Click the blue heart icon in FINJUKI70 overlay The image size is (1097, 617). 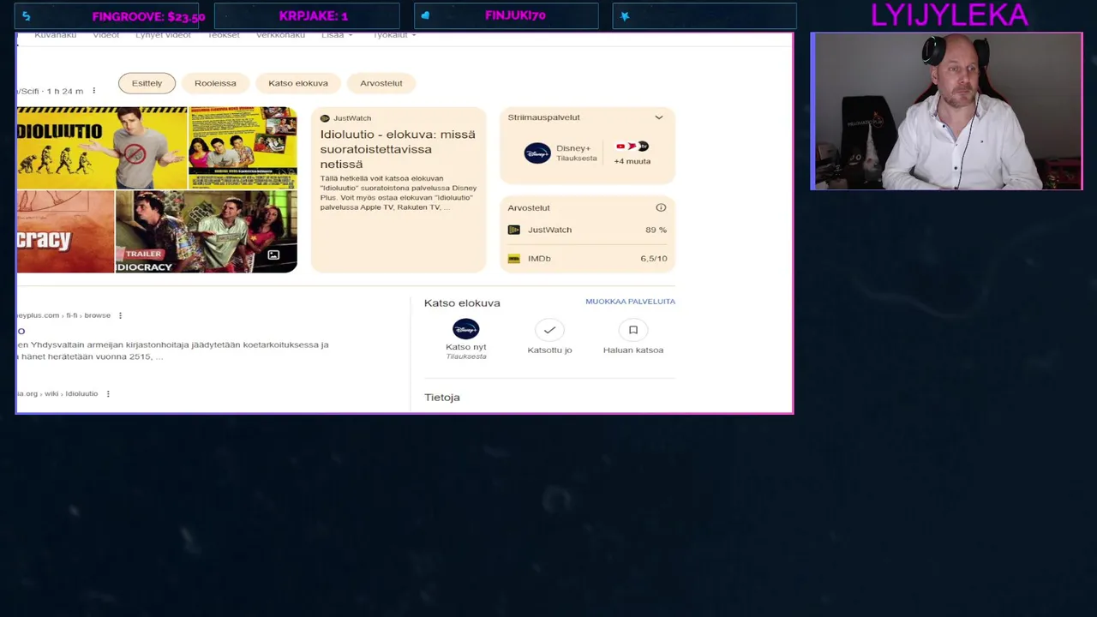tap(426, 15)
